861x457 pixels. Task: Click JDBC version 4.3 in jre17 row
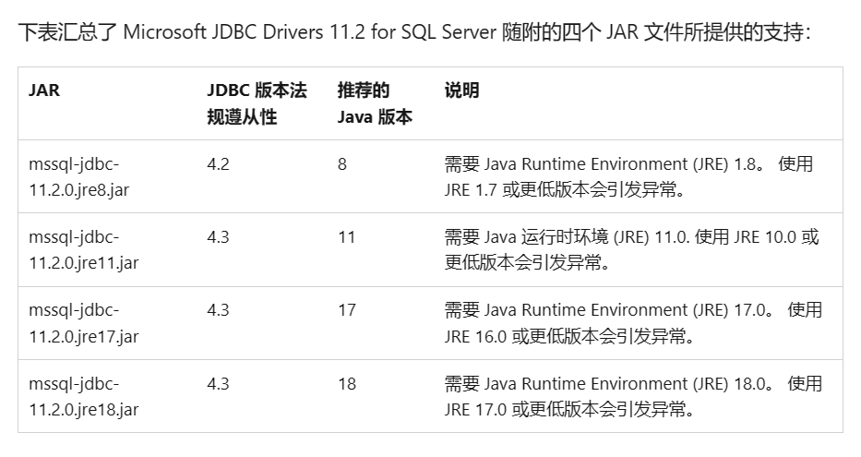(x=218, y=310)
